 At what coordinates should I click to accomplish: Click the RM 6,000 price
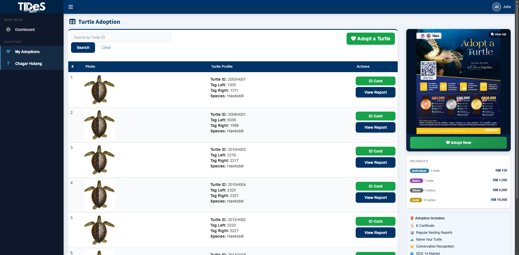[x=500, y=190]
